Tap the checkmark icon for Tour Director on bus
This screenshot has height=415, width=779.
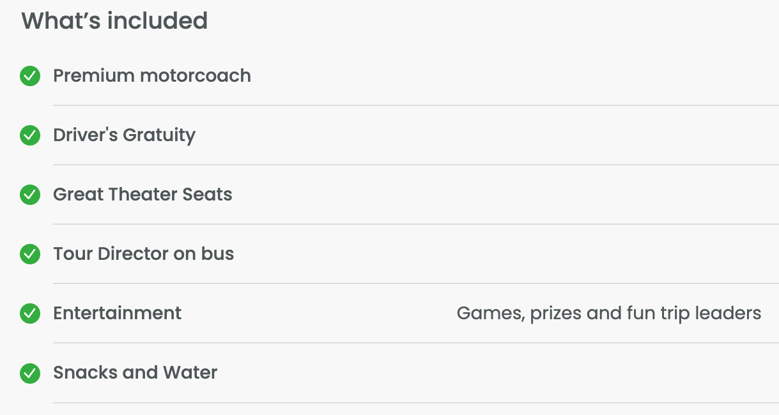(30, 254)
